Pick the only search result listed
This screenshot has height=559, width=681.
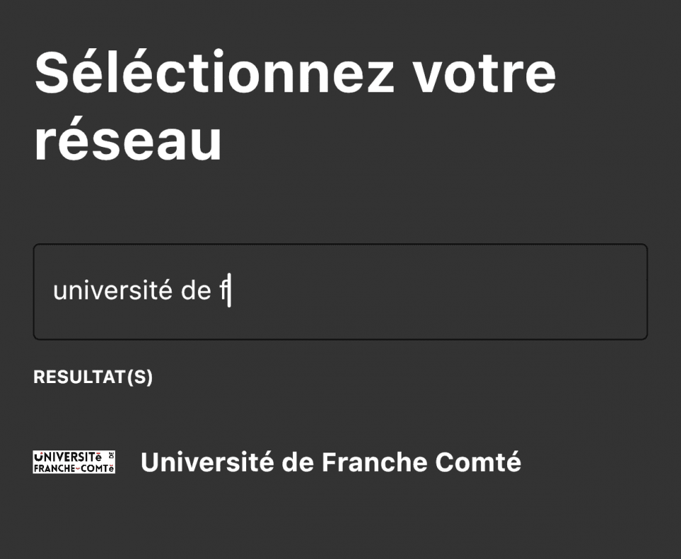[x=331, y=463]
